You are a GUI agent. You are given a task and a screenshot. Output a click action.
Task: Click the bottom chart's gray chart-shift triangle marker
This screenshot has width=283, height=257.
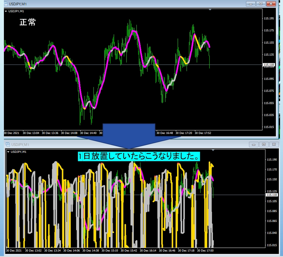213,150
